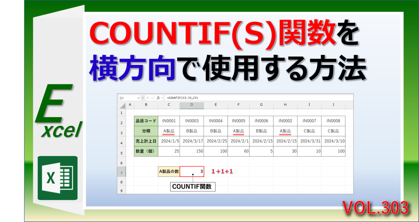This screenshot has height=222, width=419.
Task: Select column I header
Action: (309, 105)
